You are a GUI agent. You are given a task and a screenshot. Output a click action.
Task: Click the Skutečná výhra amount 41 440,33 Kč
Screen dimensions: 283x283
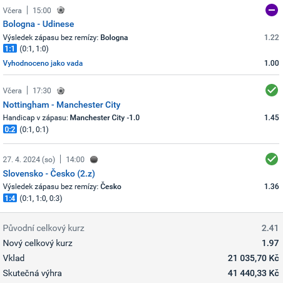[x=253, y=273]
